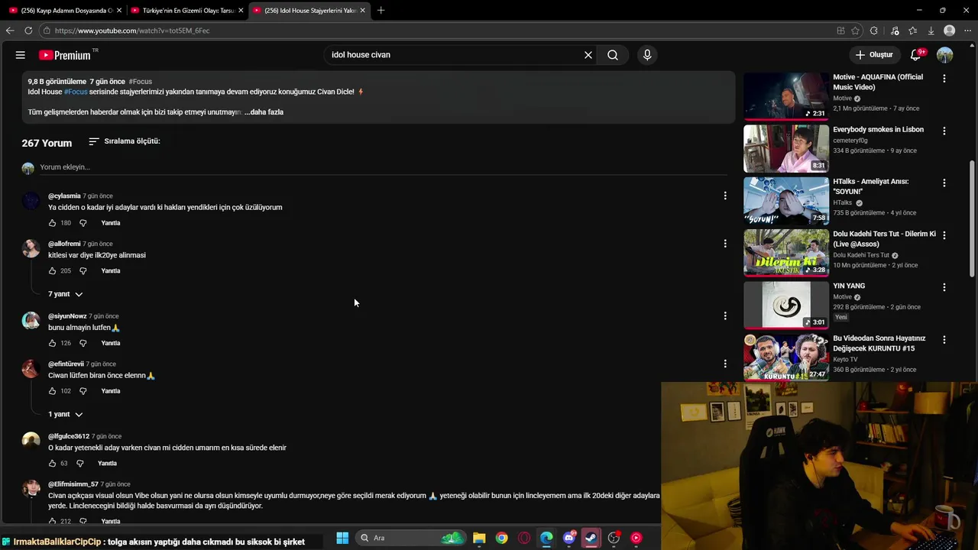The height and width of the screenshot is (550, 978).
Task: Reply to @lfgulce3612 with Yanıtla
Action: 108,464
